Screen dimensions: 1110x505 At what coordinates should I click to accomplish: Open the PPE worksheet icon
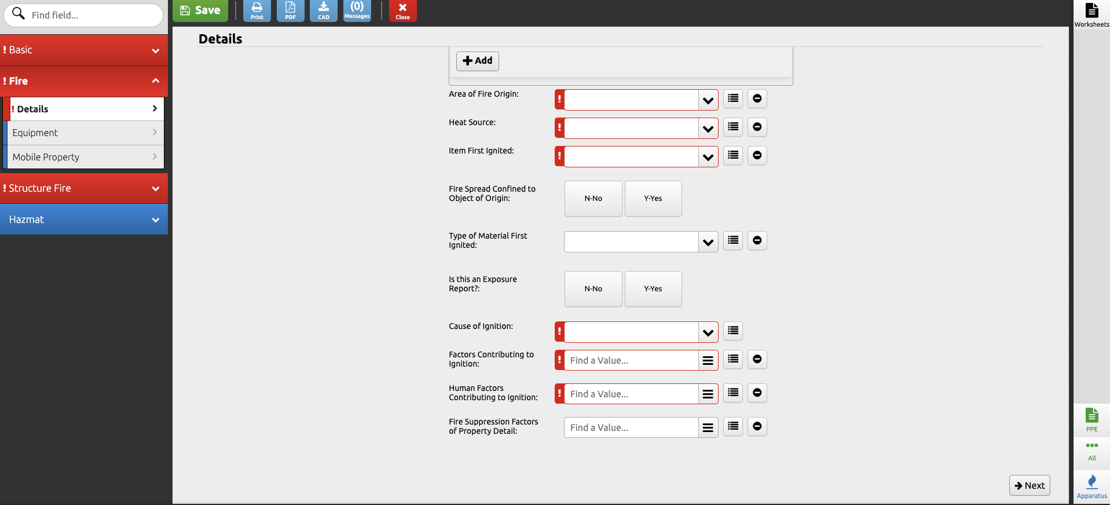1091,420
